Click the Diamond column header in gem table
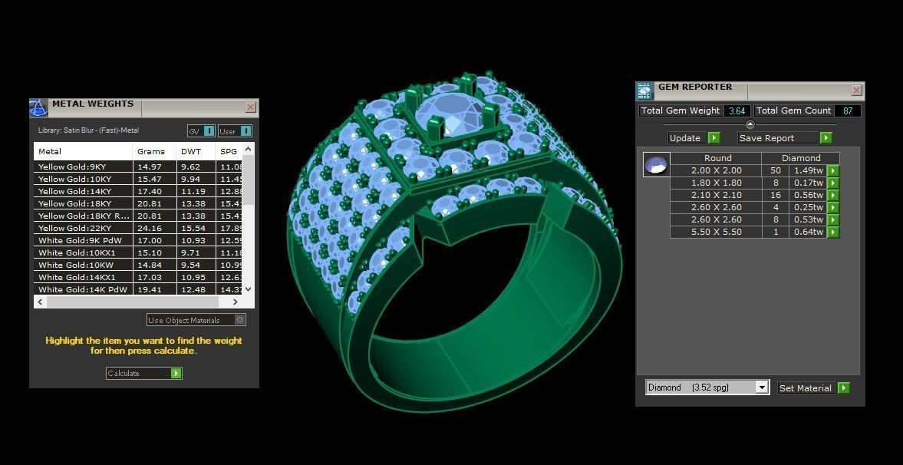 pyautogui.click(x=801, y=158)
